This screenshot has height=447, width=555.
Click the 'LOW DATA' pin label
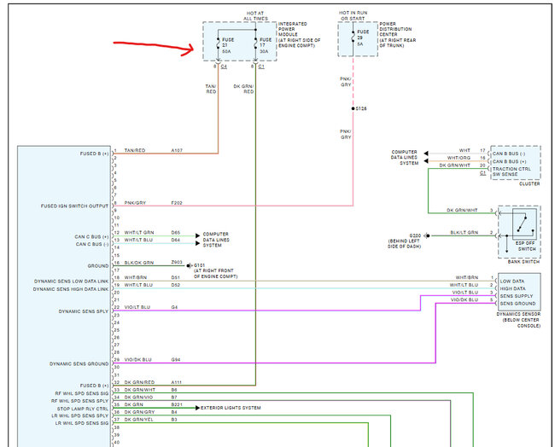click(x=512, y=282)
